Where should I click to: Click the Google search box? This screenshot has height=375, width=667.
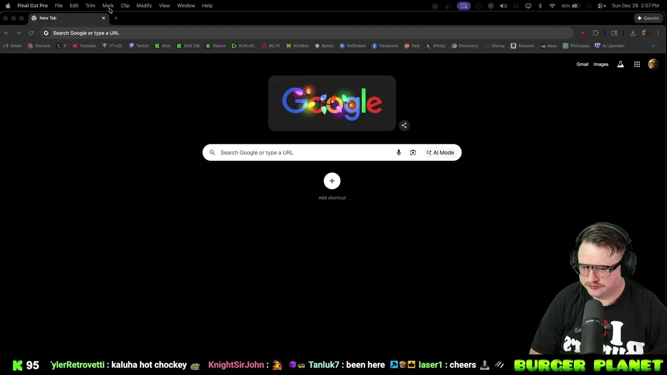click(332, 153)
